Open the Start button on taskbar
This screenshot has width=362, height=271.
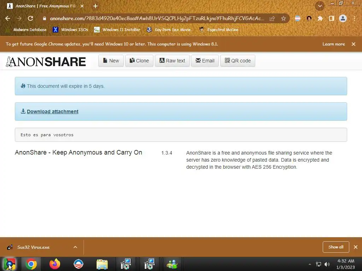(10, 264)
